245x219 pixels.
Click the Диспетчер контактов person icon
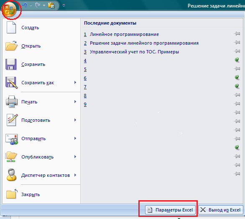pos(11,175)
